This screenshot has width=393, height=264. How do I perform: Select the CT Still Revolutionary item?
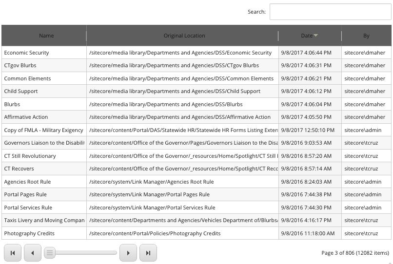click(x=30, y=156)
